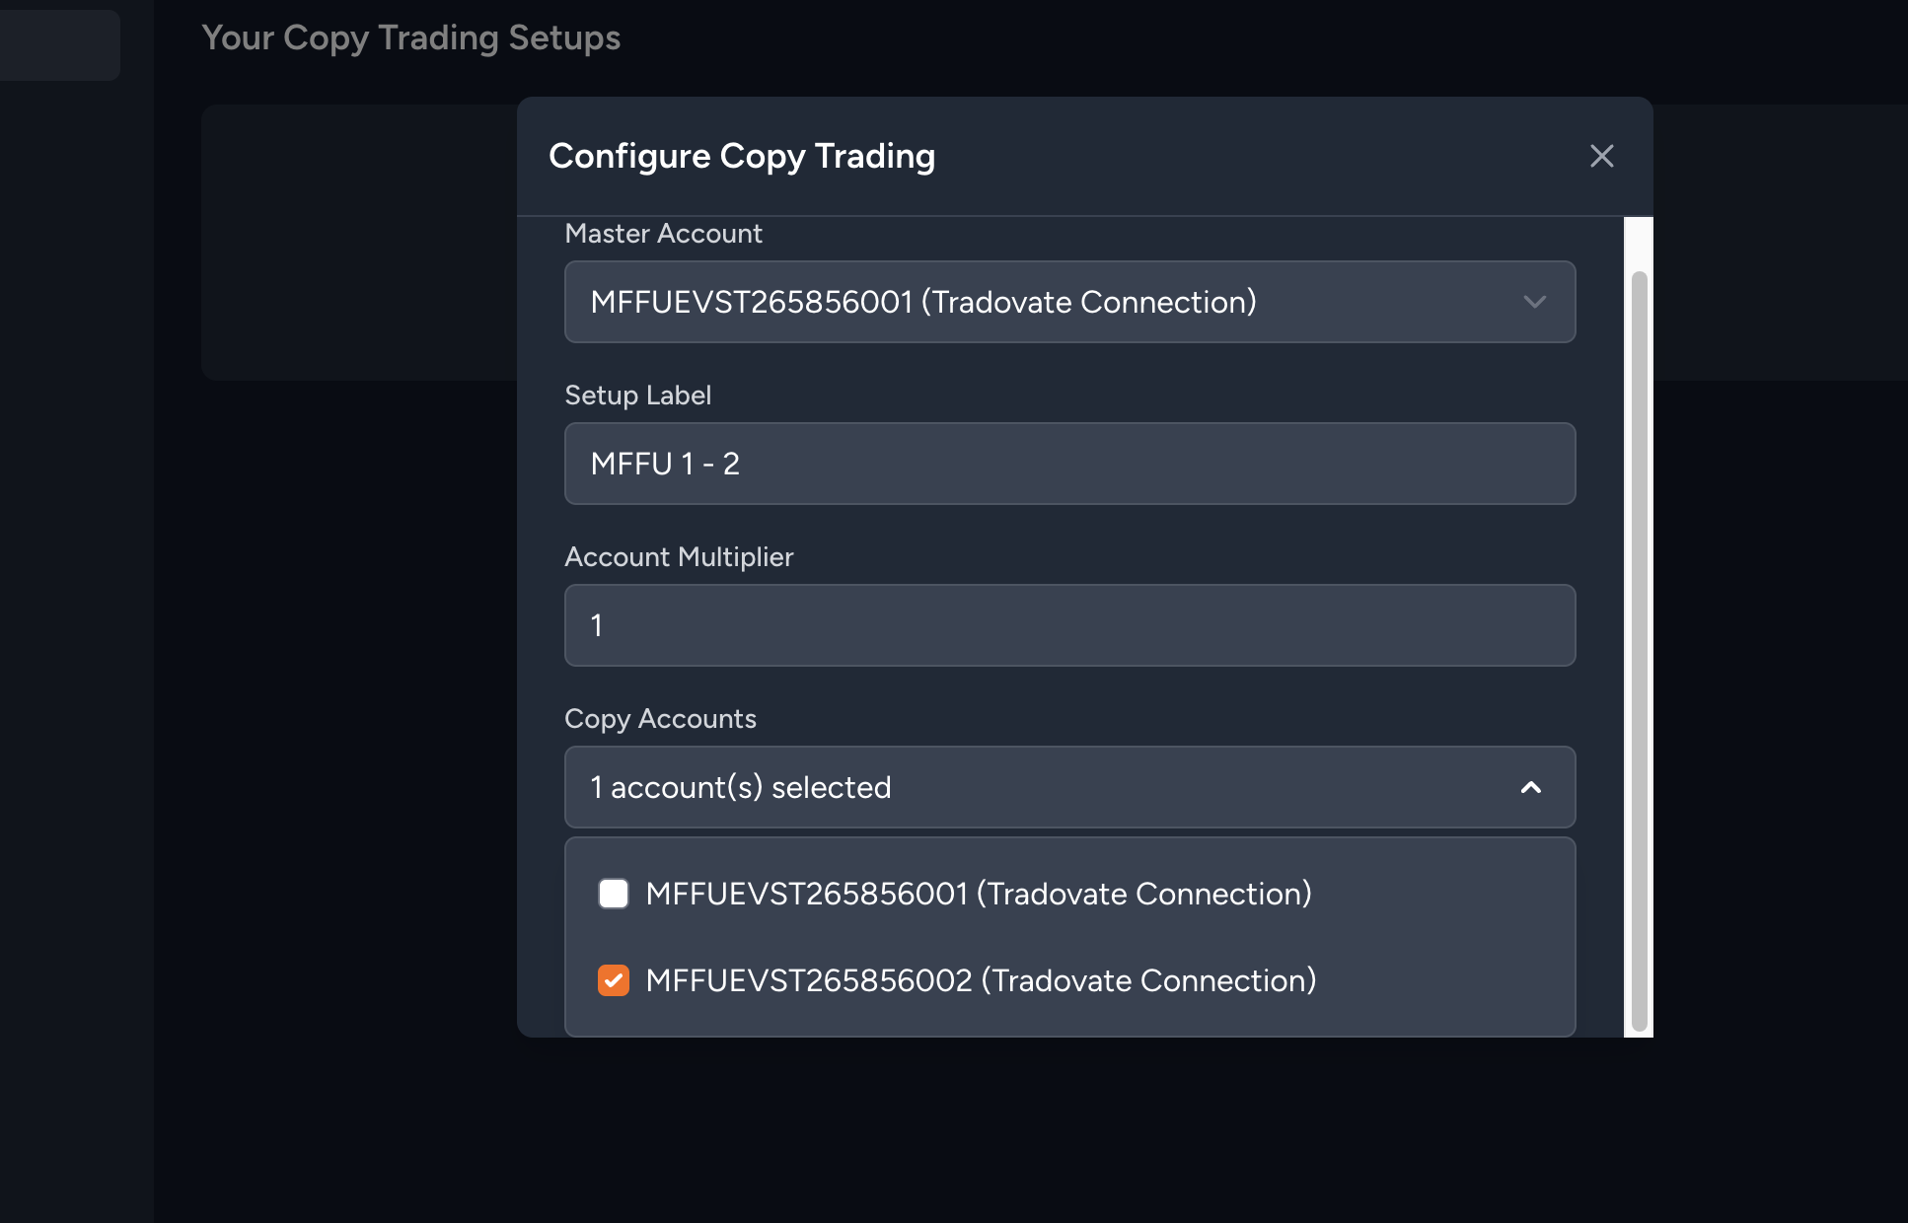Screen dimensions: 1908x1223
Task: Collapse the Copy Accounts dropdown
Action: point(1069,787)
